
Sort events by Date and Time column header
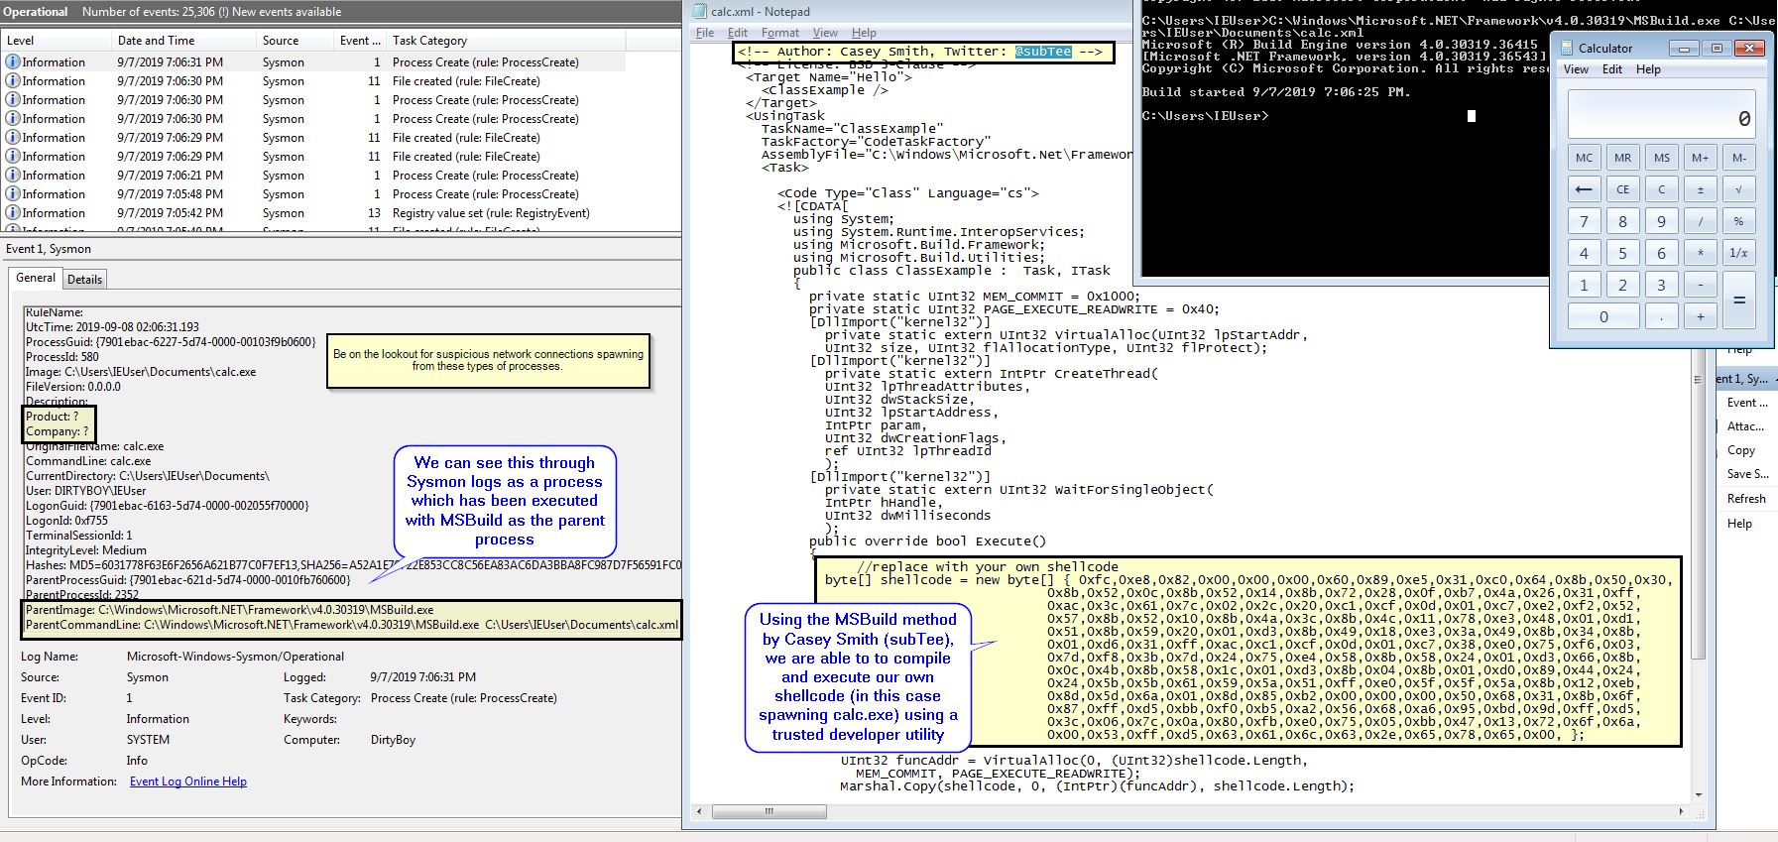183,41
